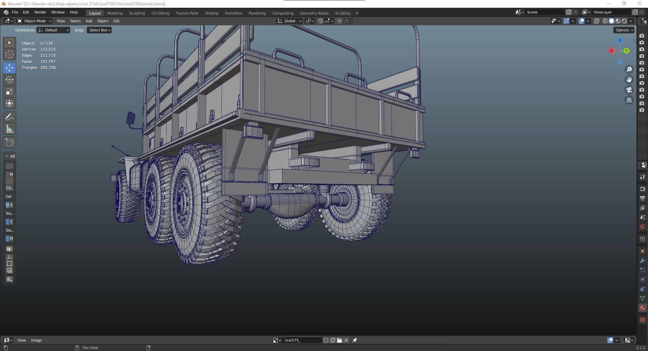Open the overlays options dropdown arrow
This screenshot has height=351, width=648.
click(588, 21)
